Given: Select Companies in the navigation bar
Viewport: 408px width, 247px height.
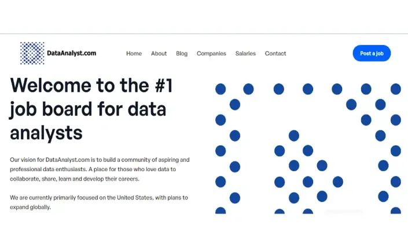Looking at the screenshot, I should coord(211,54).
